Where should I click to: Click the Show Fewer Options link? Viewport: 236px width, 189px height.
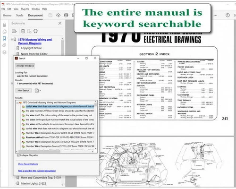click(x=28, y=164)
